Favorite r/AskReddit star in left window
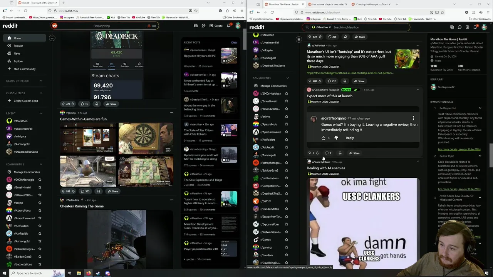Screen dimensions: 493x277 (x=40, y=234)
